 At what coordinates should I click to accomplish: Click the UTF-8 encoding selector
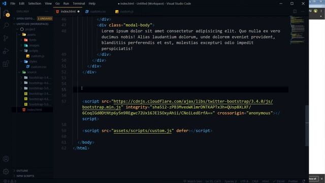click(244, 181)
